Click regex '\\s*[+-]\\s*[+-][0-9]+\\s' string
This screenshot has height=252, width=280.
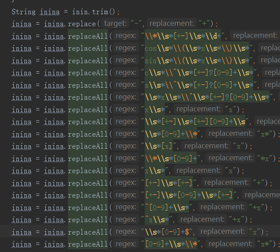(x=195, y=122)
